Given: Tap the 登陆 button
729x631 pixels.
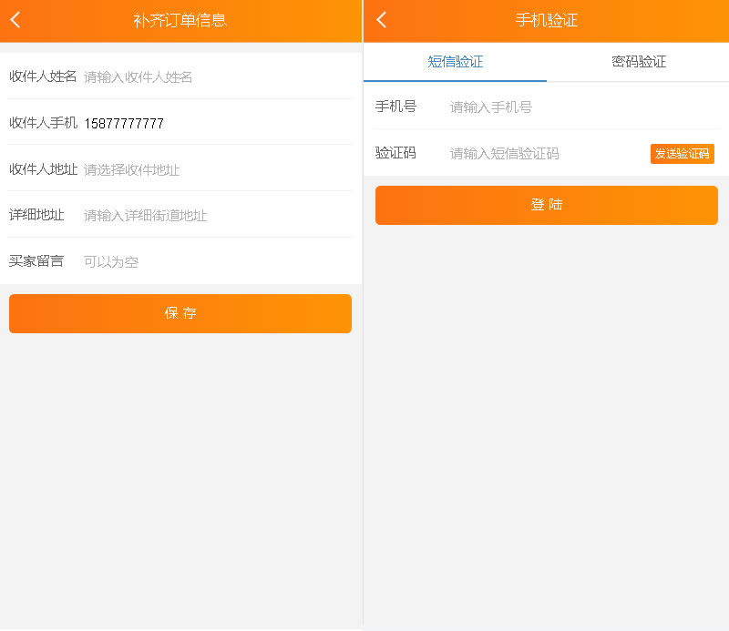Looking at the screenshot, I should [546, 205].
